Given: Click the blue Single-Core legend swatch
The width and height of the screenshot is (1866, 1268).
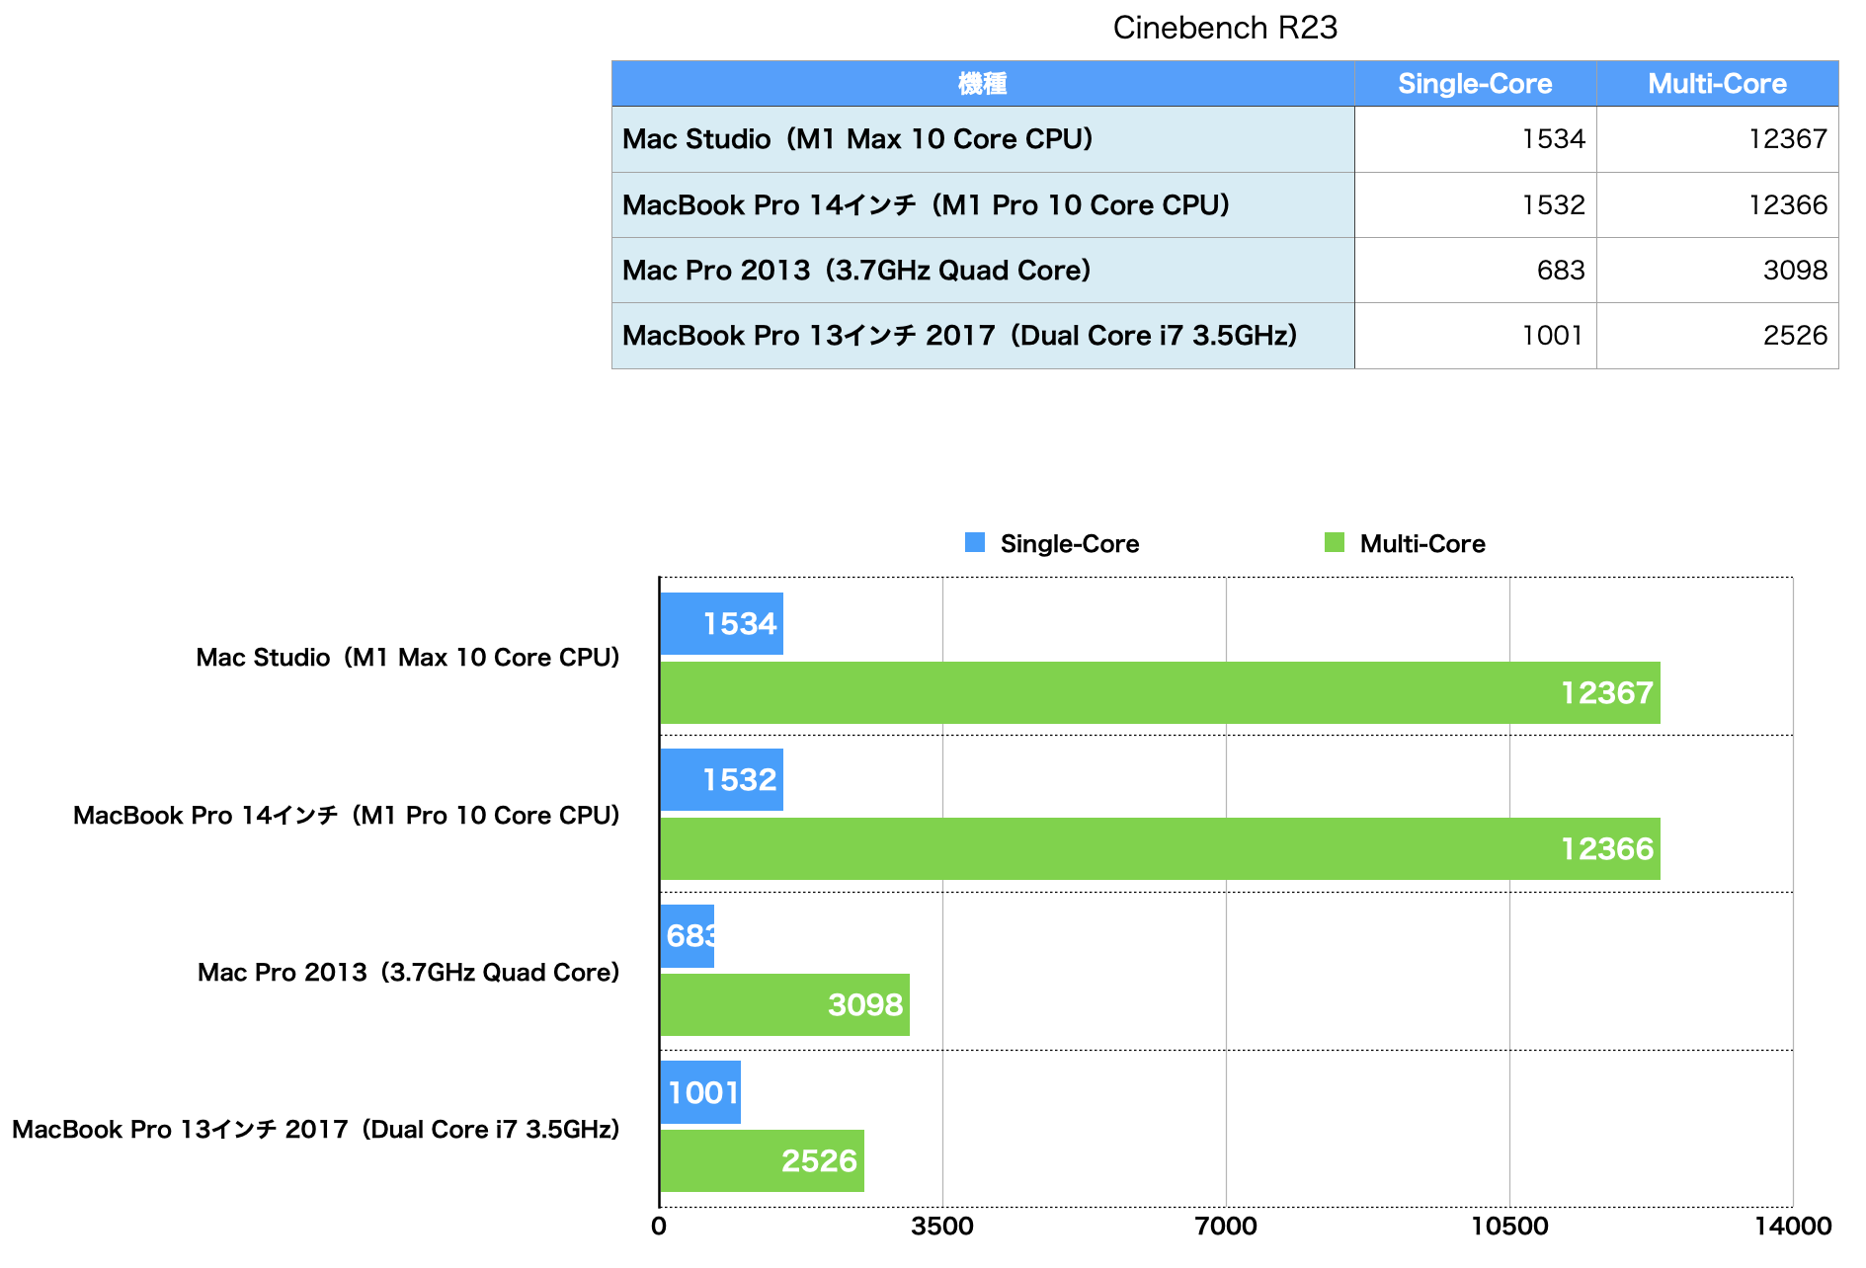Looking at the screenshot, I should [x=974, y=543].
